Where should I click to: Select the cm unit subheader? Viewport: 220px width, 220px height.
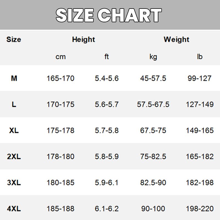pos(61,57)
